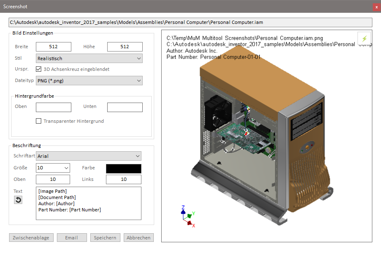This screenshot has height=253, width=381.
Task: Toggle the 3D Achsenkreuz eingeblendet checkbox
Action: point(39,69)
